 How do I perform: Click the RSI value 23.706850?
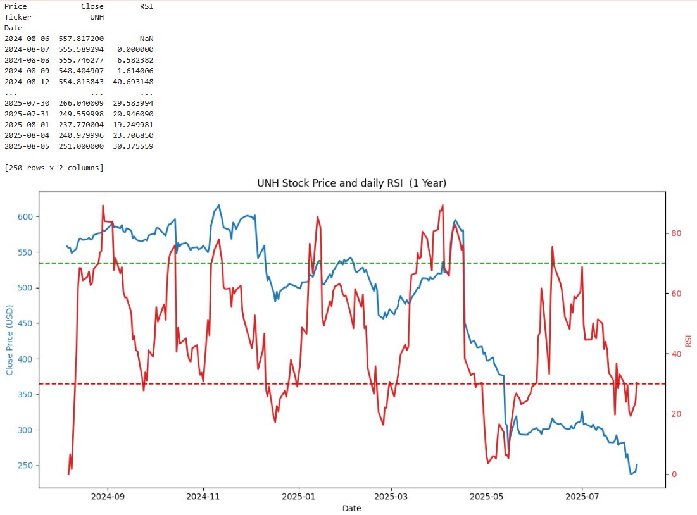pyautogui.click(x=134, y=135)
